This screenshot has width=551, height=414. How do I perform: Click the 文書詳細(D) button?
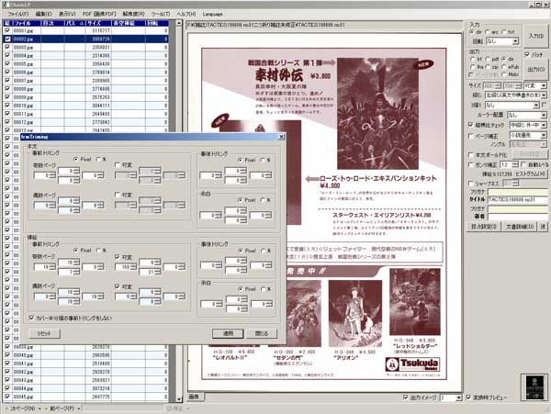tap(520, 227)
